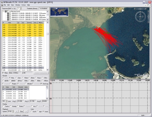Enable the Tracks display checkbox
The height and width of the screenshot is (117, 152).
pyautogui.click(x=3, y=106)
